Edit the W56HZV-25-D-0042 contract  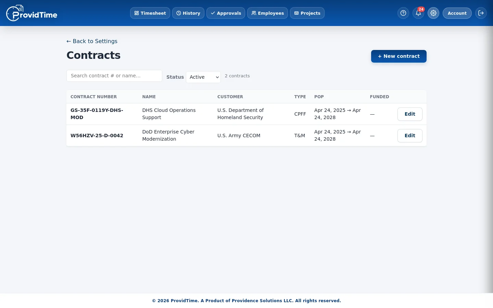pyautogui.click(x=410, y=136)
